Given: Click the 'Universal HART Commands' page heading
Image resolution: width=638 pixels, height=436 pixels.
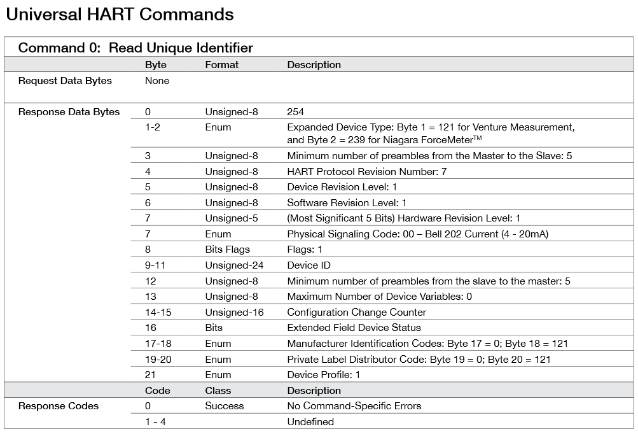Looking at the screenshot, I should pos(120,15).
